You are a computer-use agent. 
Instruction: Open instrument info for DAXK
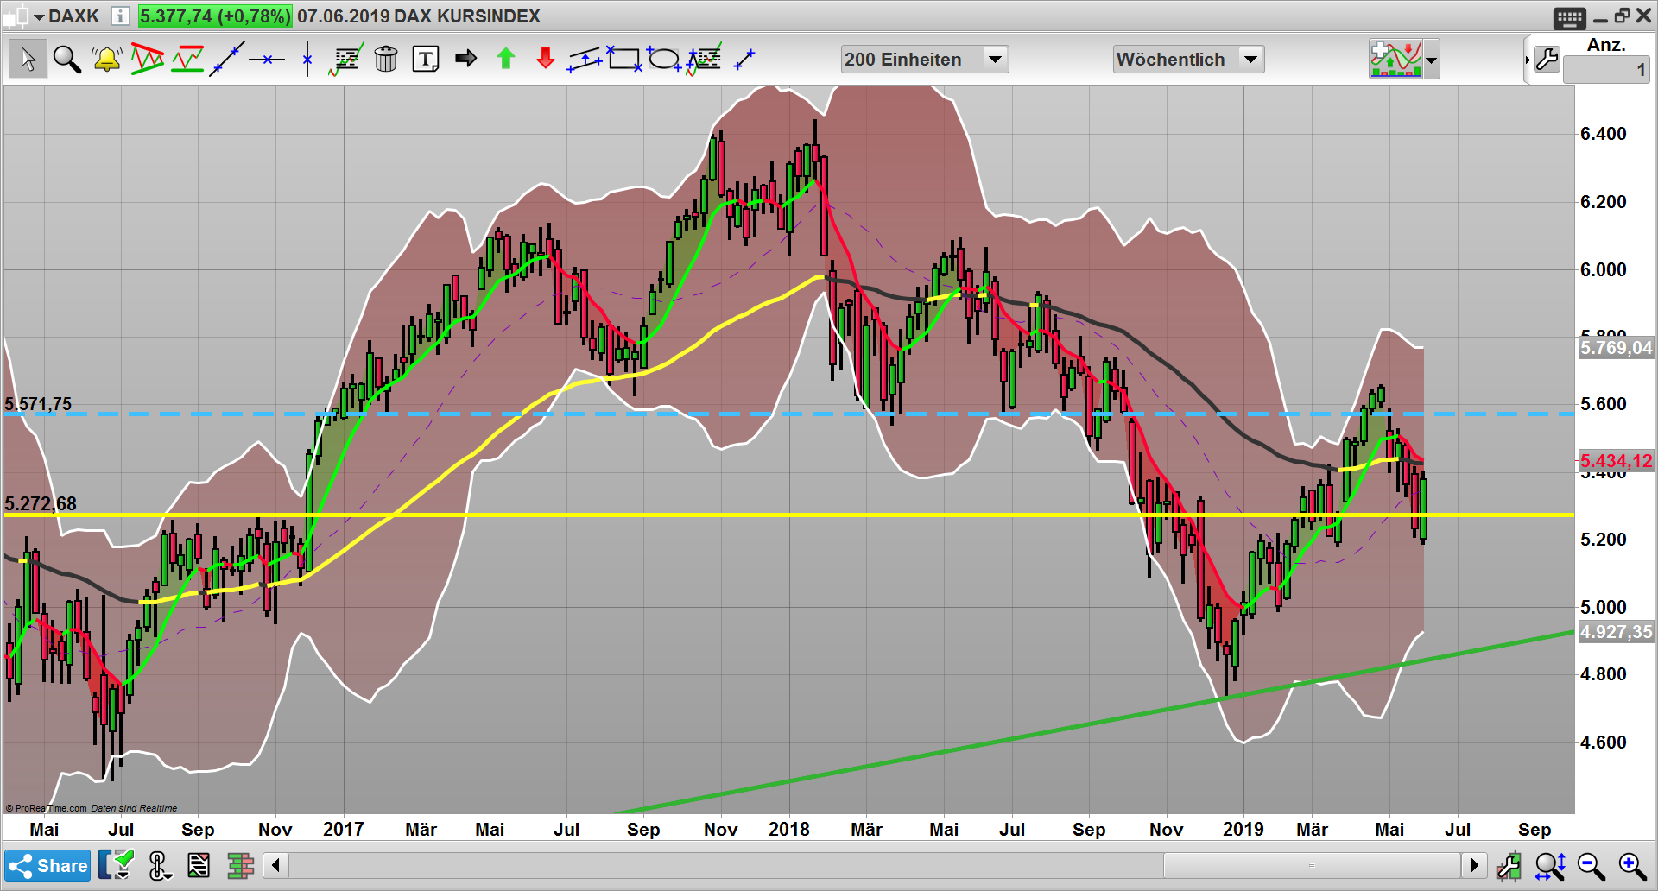(x=121, y=16)
